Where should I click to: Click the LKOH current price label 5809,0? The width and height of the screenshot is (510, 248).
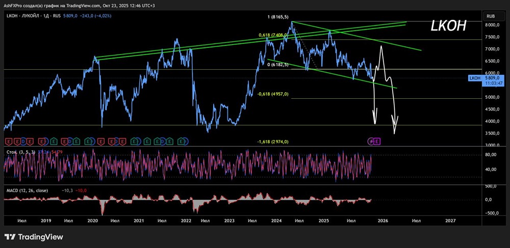pos(491,78)
